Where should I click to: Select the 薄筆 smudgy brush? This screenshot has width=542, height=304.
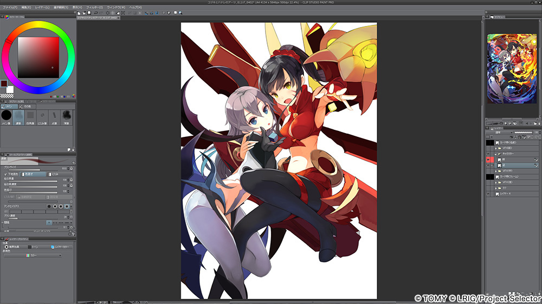66,117
